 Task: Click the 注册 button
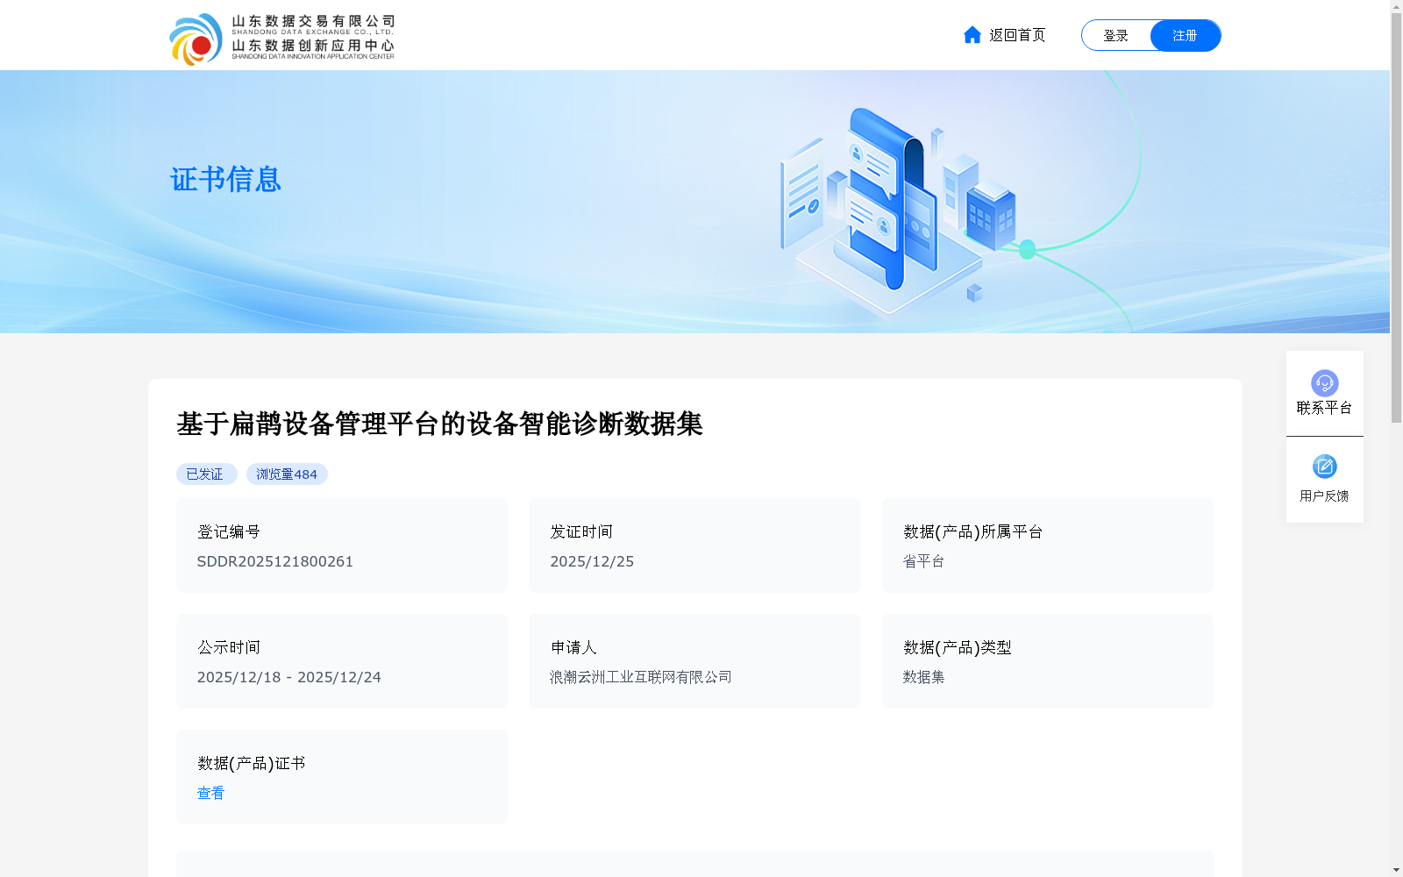1185,35
